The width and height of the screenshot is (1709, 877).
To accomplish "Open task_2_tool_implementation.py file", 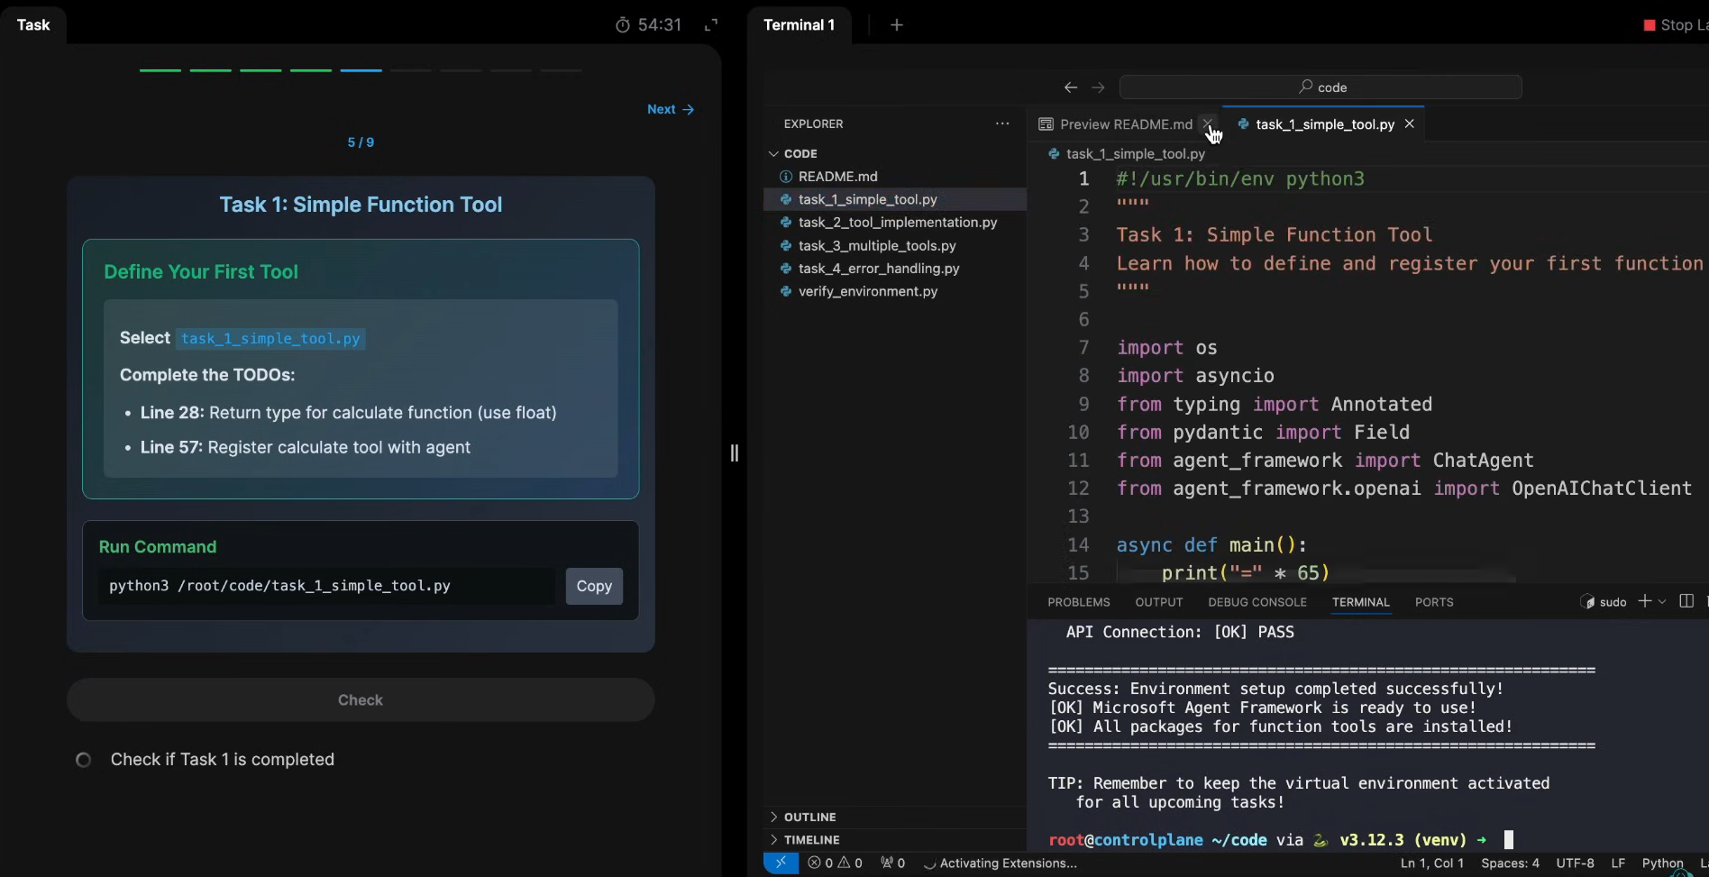I will [898, 223].
